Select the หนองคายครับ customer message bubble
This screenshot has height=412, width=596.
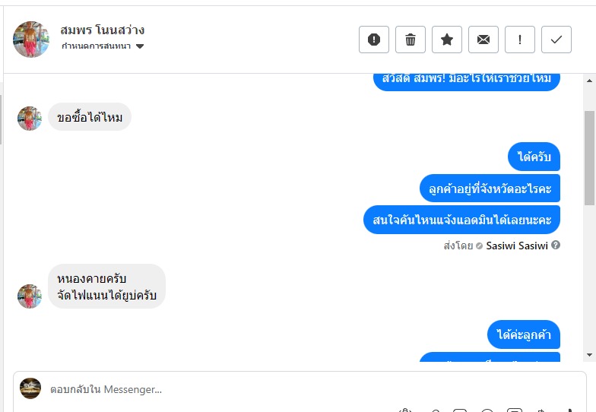click(x=106, y=286)
